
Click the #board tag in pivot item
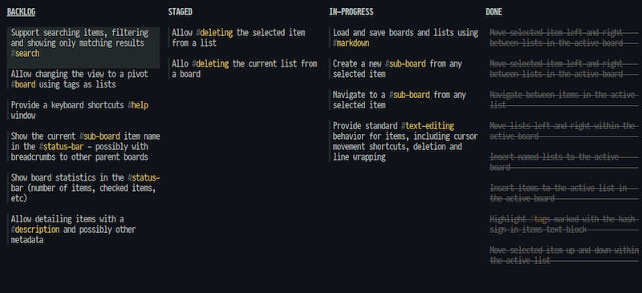[23, 85]
